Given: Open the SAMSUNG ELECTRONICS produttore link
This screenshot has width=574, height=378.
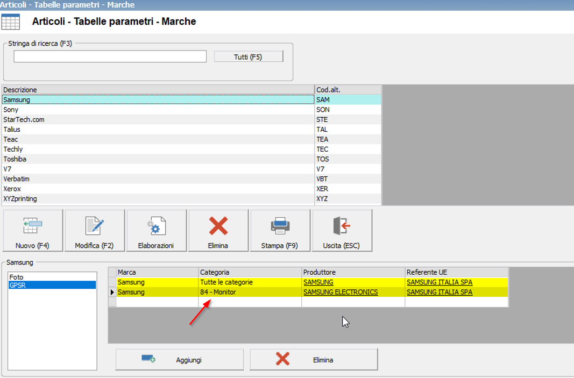Looking at the screenshot, I should (340, 292).
